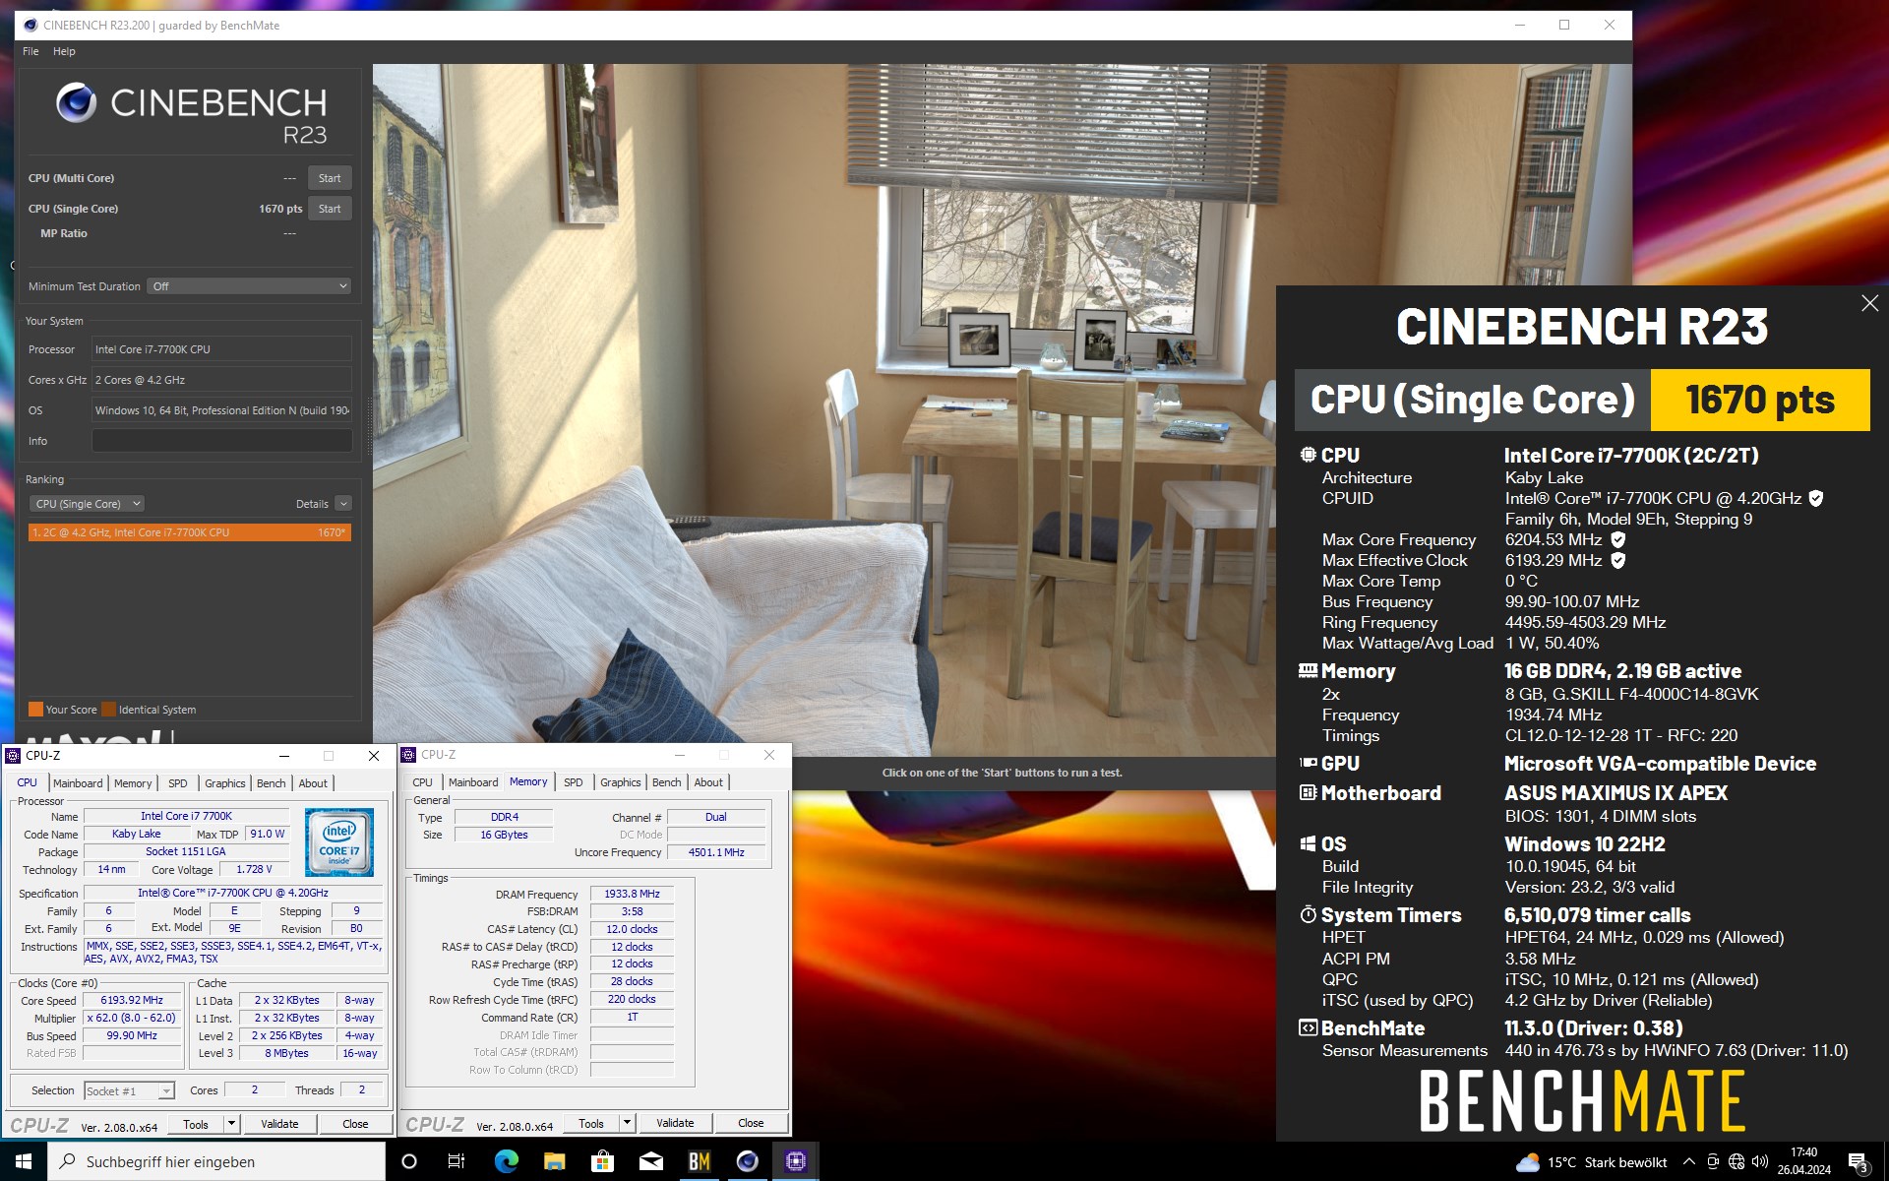The width and height of the screenshot is (1889, 1181).
Task: Click the network globe tray icon
Action: pos(1737,1161)
